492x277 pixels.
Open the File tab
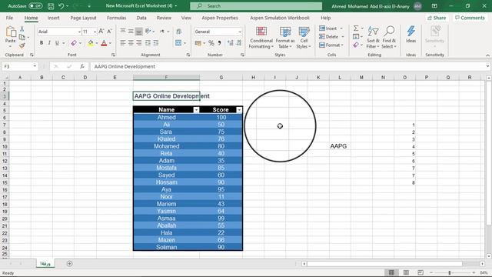pos(9,18)
